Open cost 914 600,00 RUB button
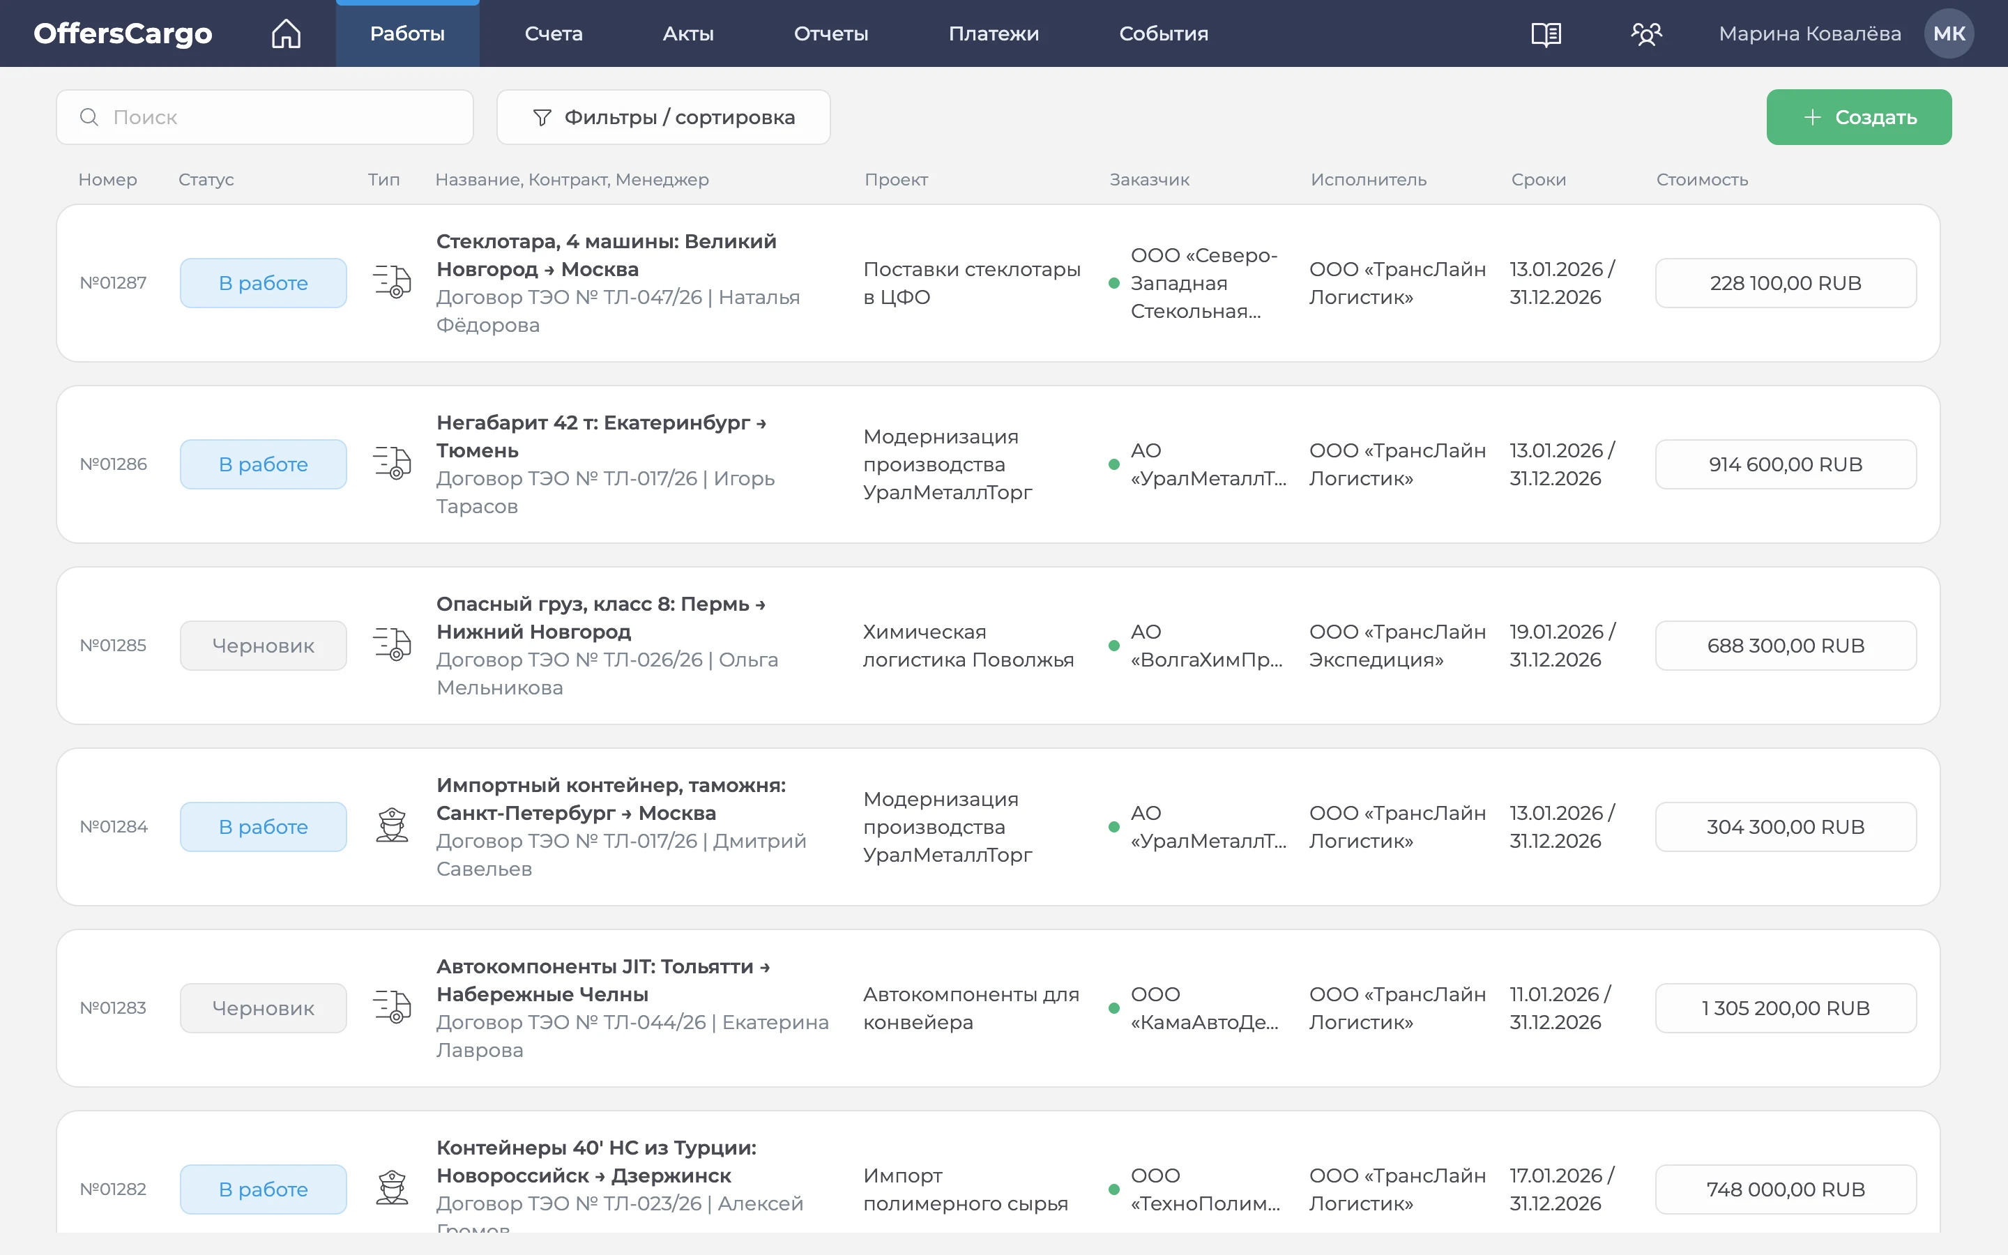 tap(1786, 464)
